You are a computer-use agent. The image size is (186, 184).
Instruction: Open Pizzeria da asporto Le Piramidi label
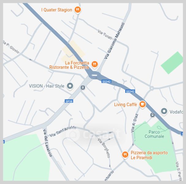coord(149,155)
